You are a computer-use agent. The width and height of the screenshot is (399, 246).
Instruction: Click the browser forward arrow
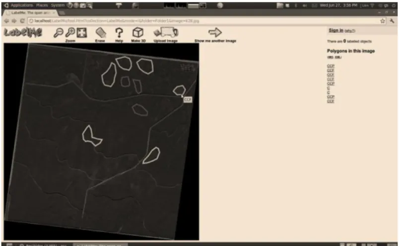[x=14, y=21]
